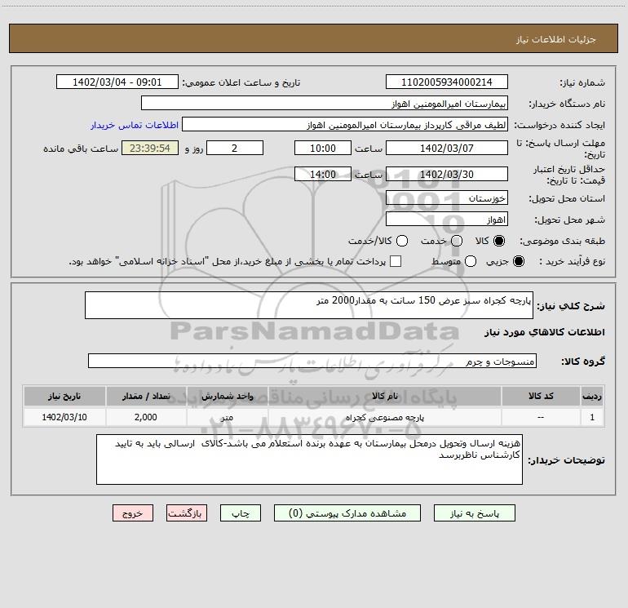The image size is (628, 608).
Task: Click the request creator field لطیف مراقی
Action: [345, 124]
